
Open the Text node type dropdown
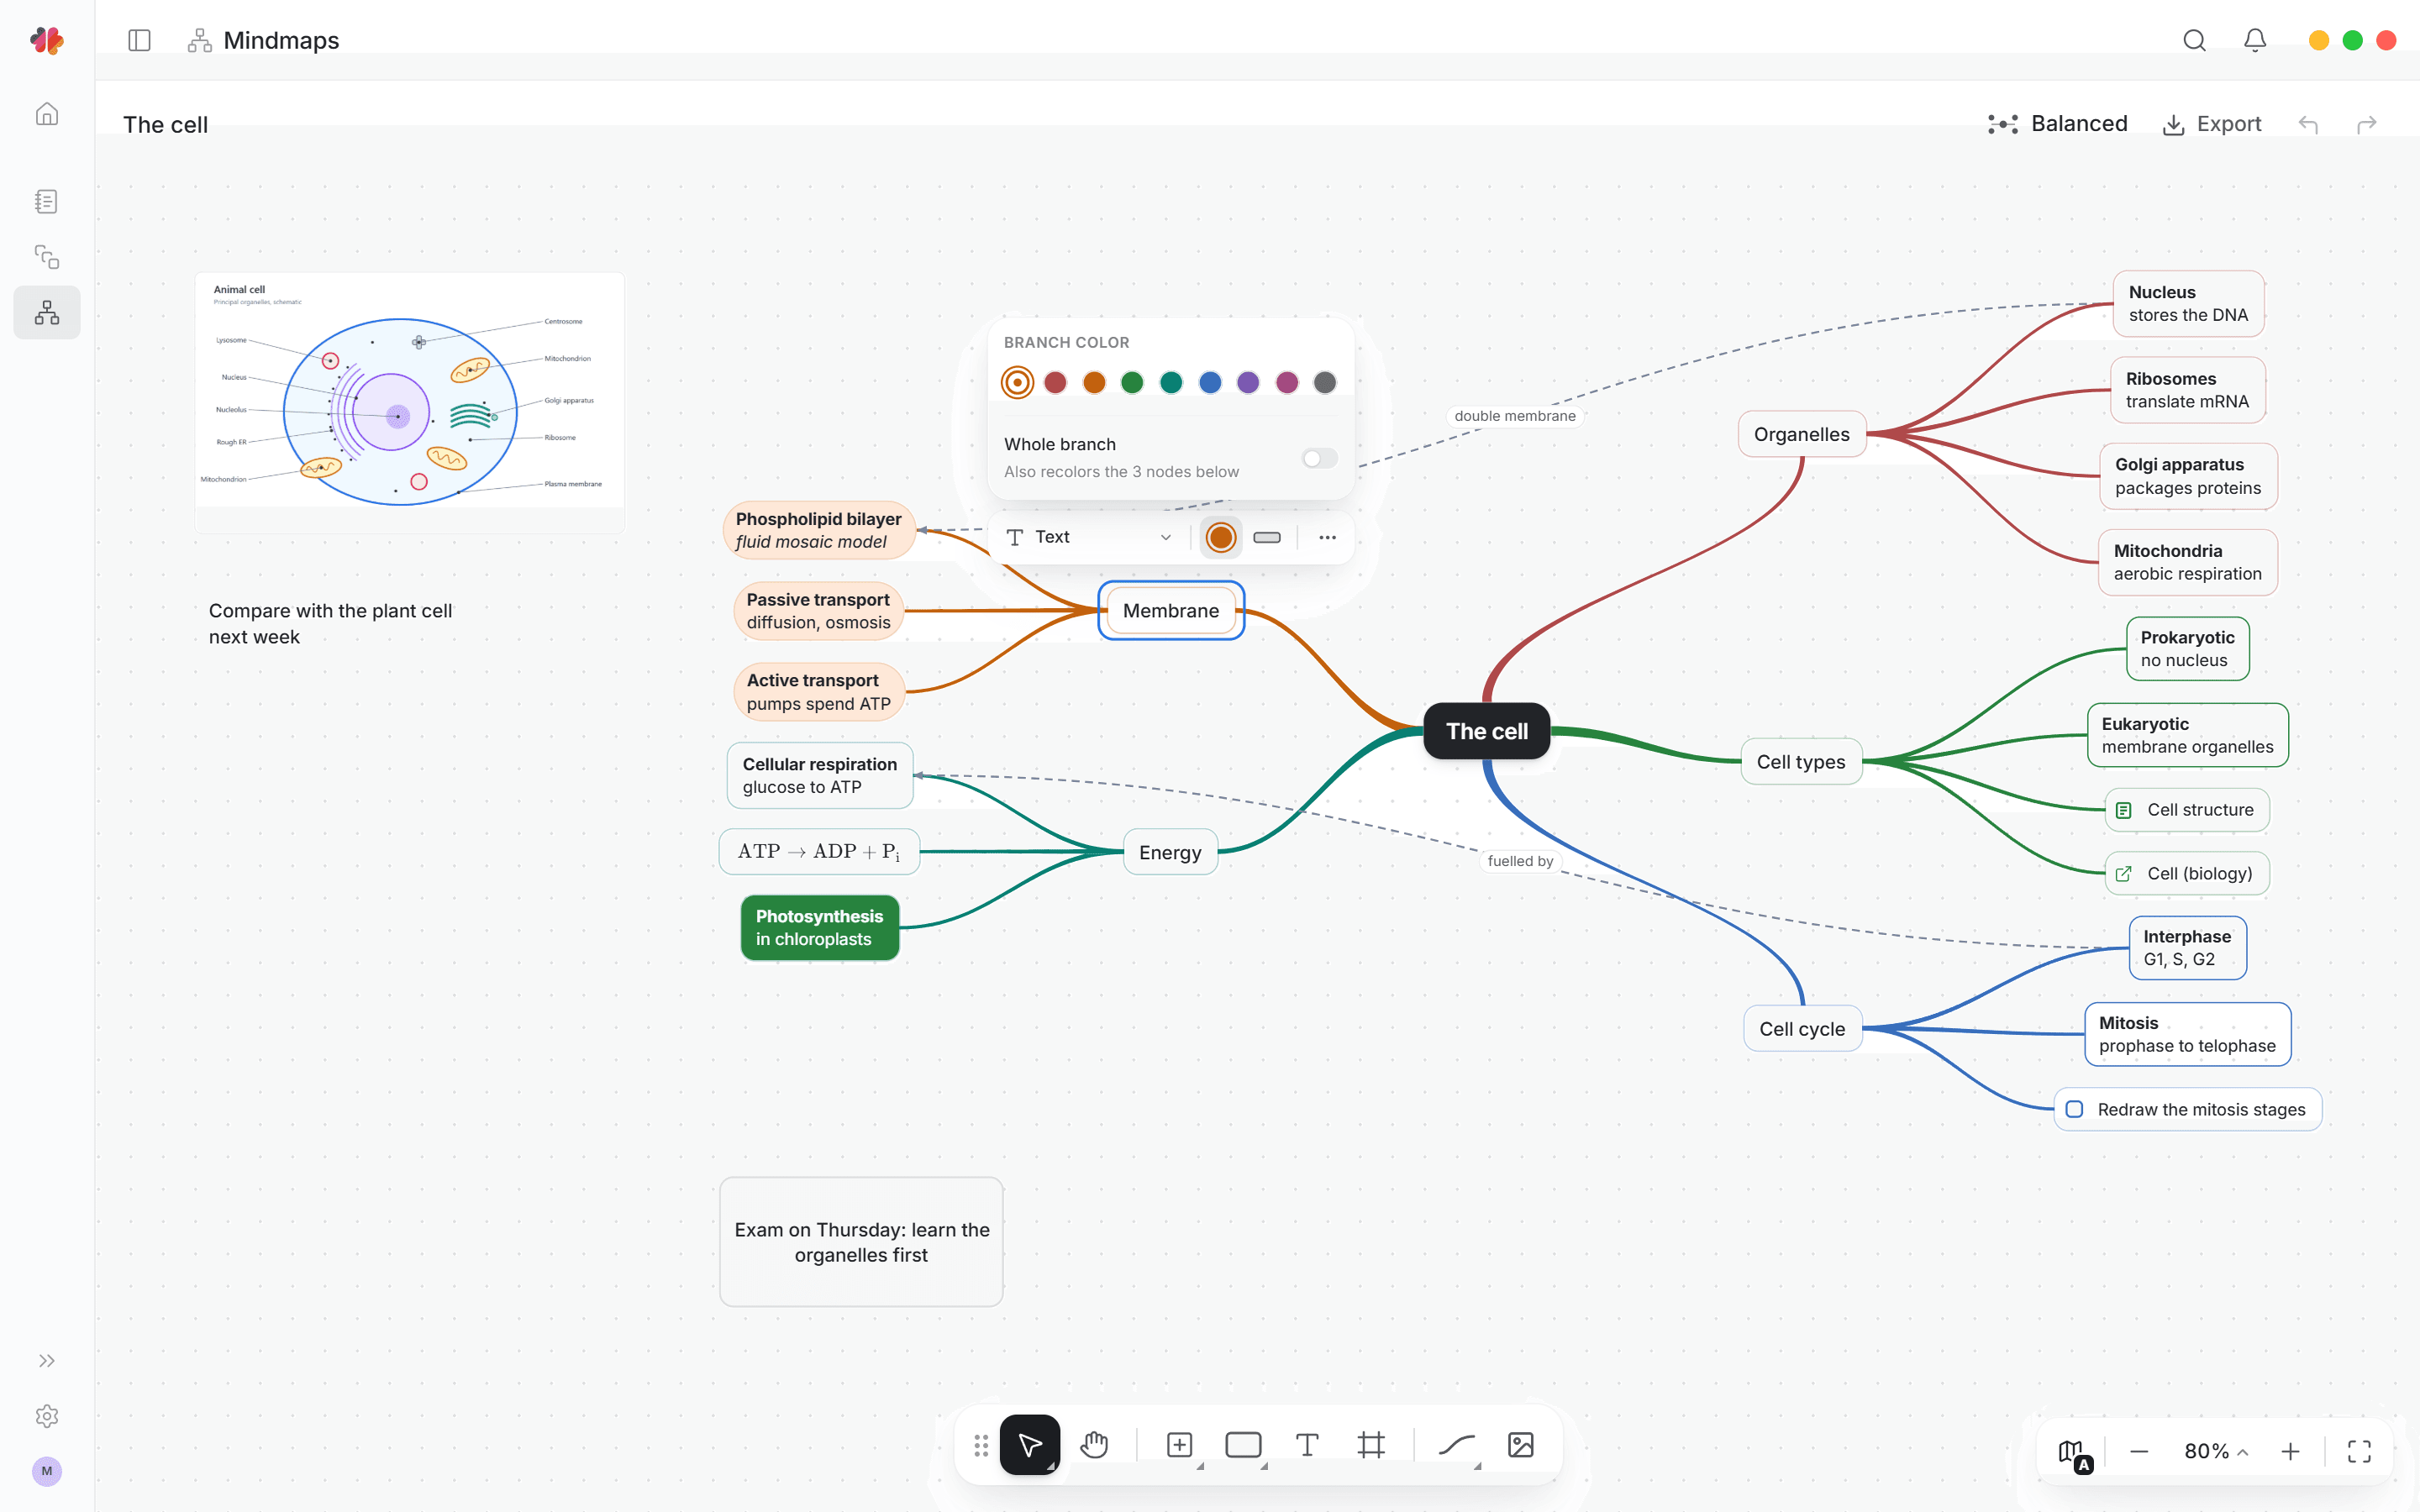click(x=1088, y=537)
